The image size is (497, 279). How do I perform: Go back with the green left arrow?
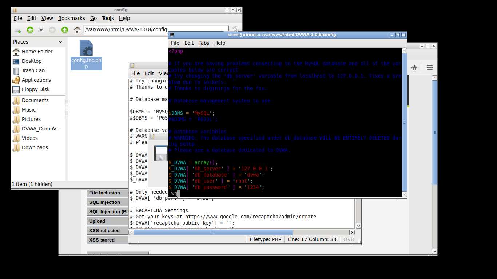tap(30, 30)
